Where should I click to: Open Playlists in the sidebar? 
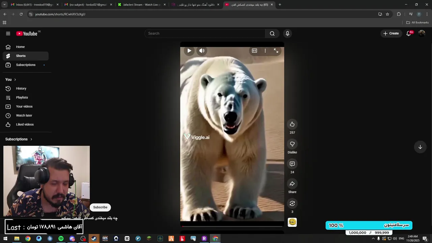[x=26, y=98]
